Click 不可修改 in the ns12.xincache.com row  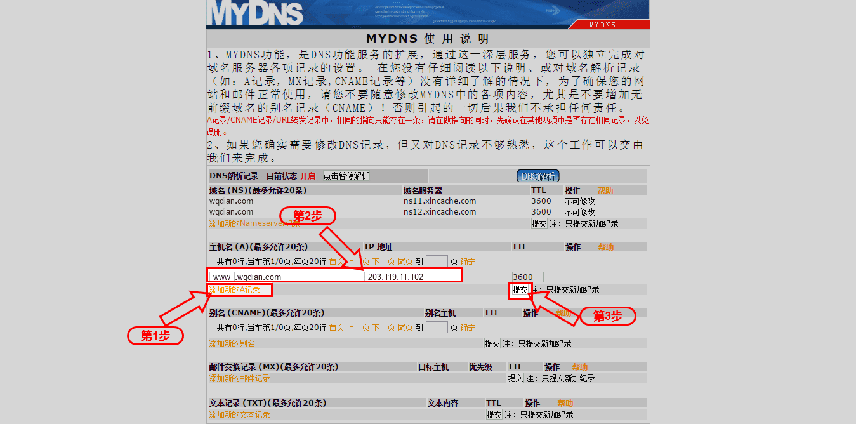(580, 212)
